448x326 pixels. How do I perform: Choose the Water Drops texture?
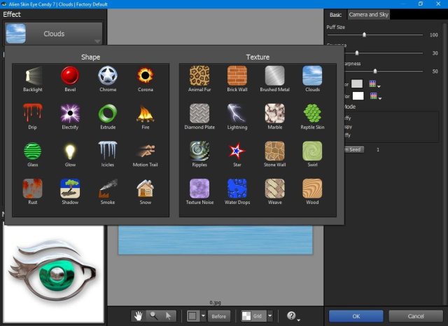click(237, 189)
